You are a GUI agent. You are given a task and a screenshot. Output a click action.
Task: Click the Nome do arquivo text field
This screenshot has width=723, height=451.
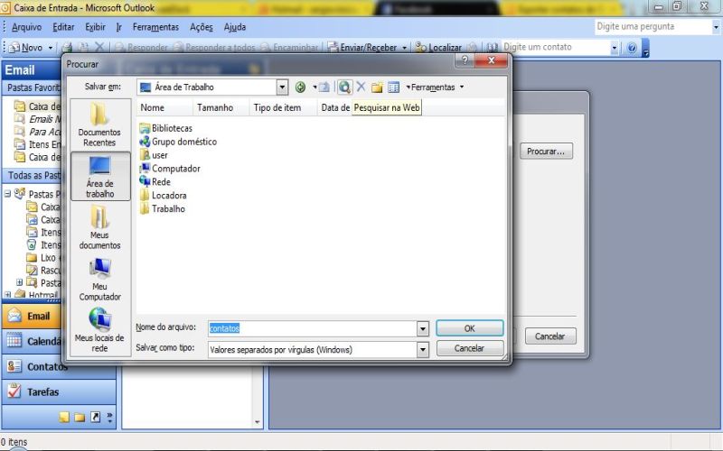312,328
